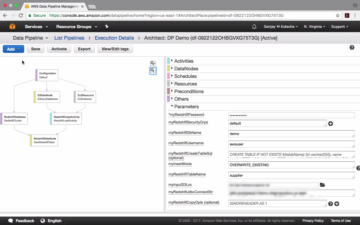Image resolution: width=360 pixels, height=225 pixels.
Task: Click the Adobe PDF extension icon
Action: click(347, 15)
